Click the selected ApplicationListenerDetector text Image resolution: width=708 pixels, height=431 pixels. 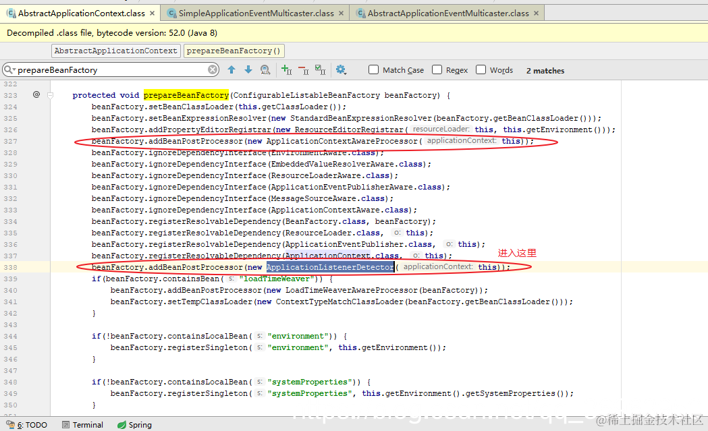(x=330, y=267)
